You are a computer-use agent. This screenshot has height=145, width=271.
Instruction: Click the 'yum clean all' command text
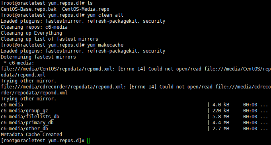105,15
